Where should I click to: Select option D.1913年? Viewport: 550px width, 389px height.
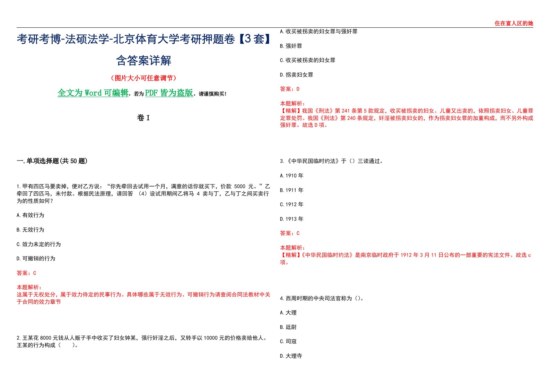coord(291,219)
